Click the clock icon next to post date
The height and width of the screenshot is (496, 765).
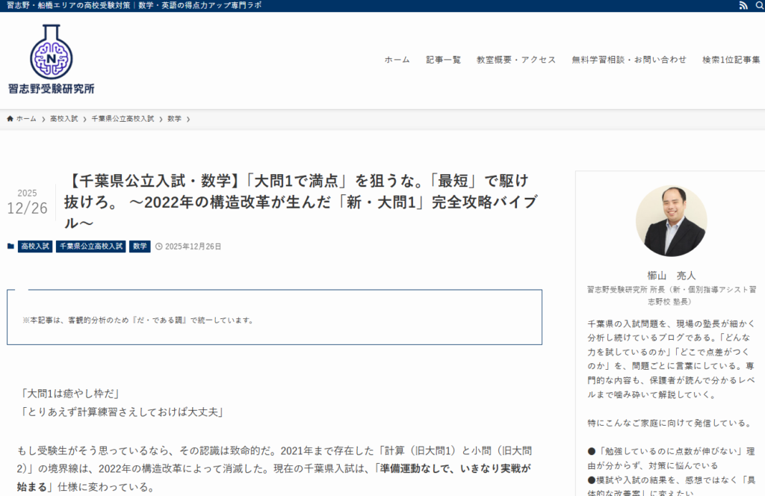coord(158,247)
